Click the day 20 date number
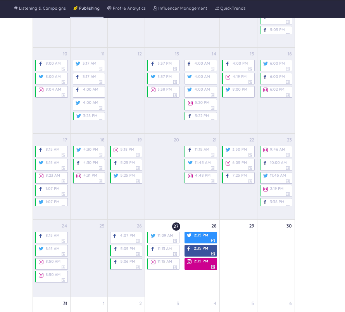The width and height of the screenshot is (345, 312). 176,140
